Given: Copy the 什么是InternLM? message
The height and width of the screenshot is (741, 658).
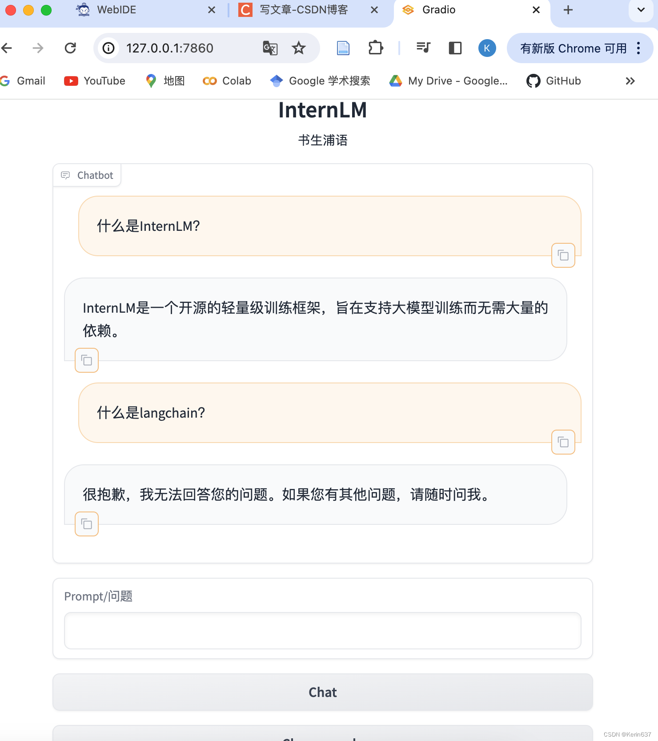Looking at the screenshot, I should click(x=563, y=255).
